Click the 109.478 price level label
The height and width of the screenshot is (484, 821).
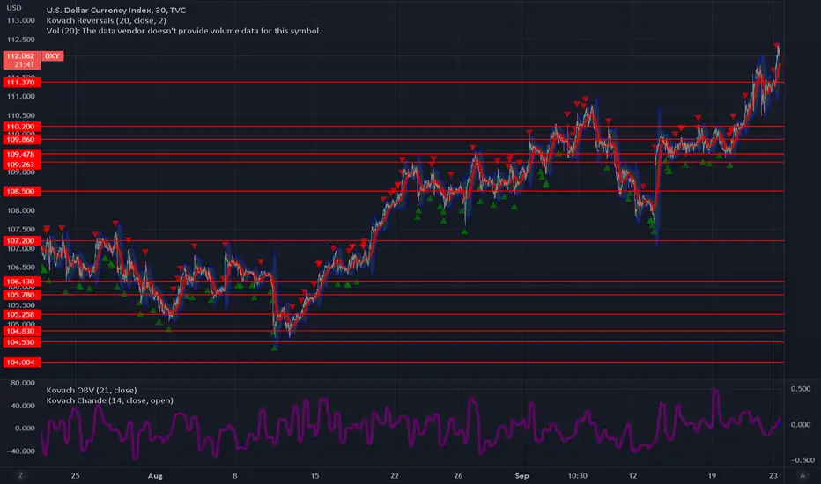pos(21,154)
